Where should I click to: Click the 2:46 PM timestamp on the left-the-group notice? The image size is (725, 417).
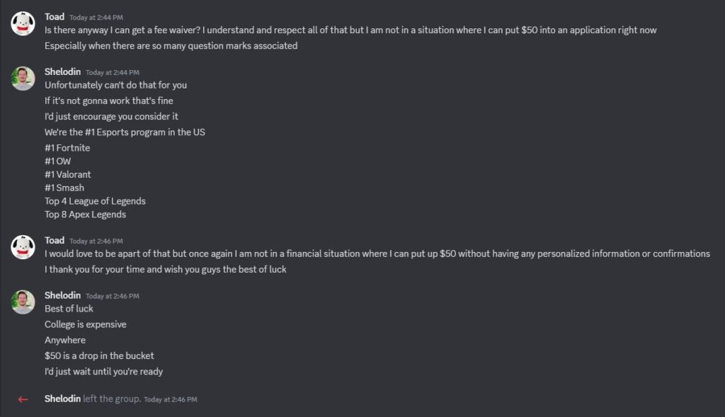(171, 399)
